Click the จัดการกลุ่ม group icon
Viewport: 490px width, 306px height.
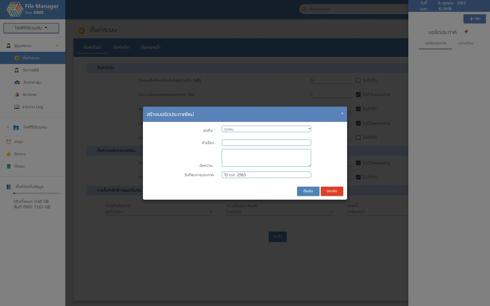coord(17,82)
